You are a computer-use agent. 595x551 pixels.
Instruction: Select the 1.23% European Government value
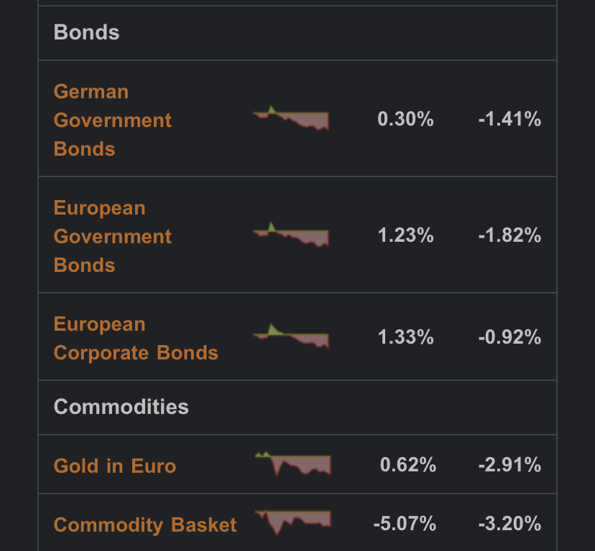click(405, 235)
